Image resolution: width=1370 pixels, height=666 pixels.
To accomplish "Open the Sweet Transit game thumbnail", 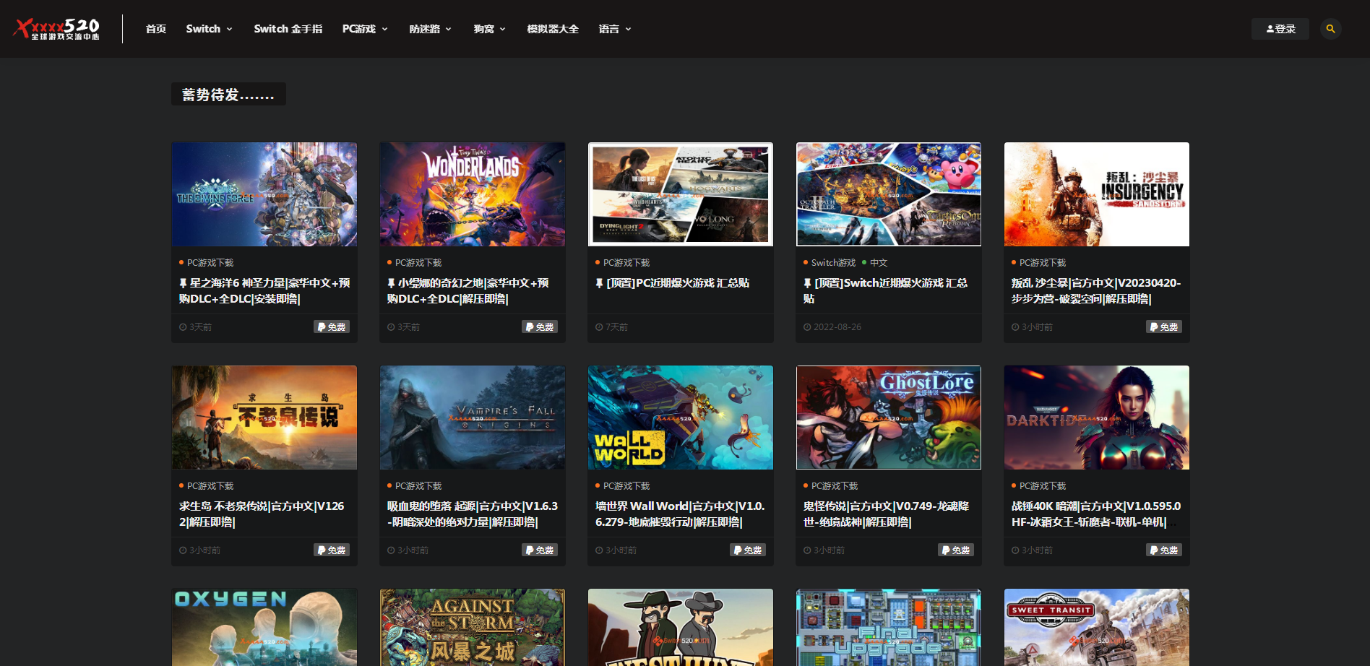I will pyautogui.click(x=1097, y=627).
